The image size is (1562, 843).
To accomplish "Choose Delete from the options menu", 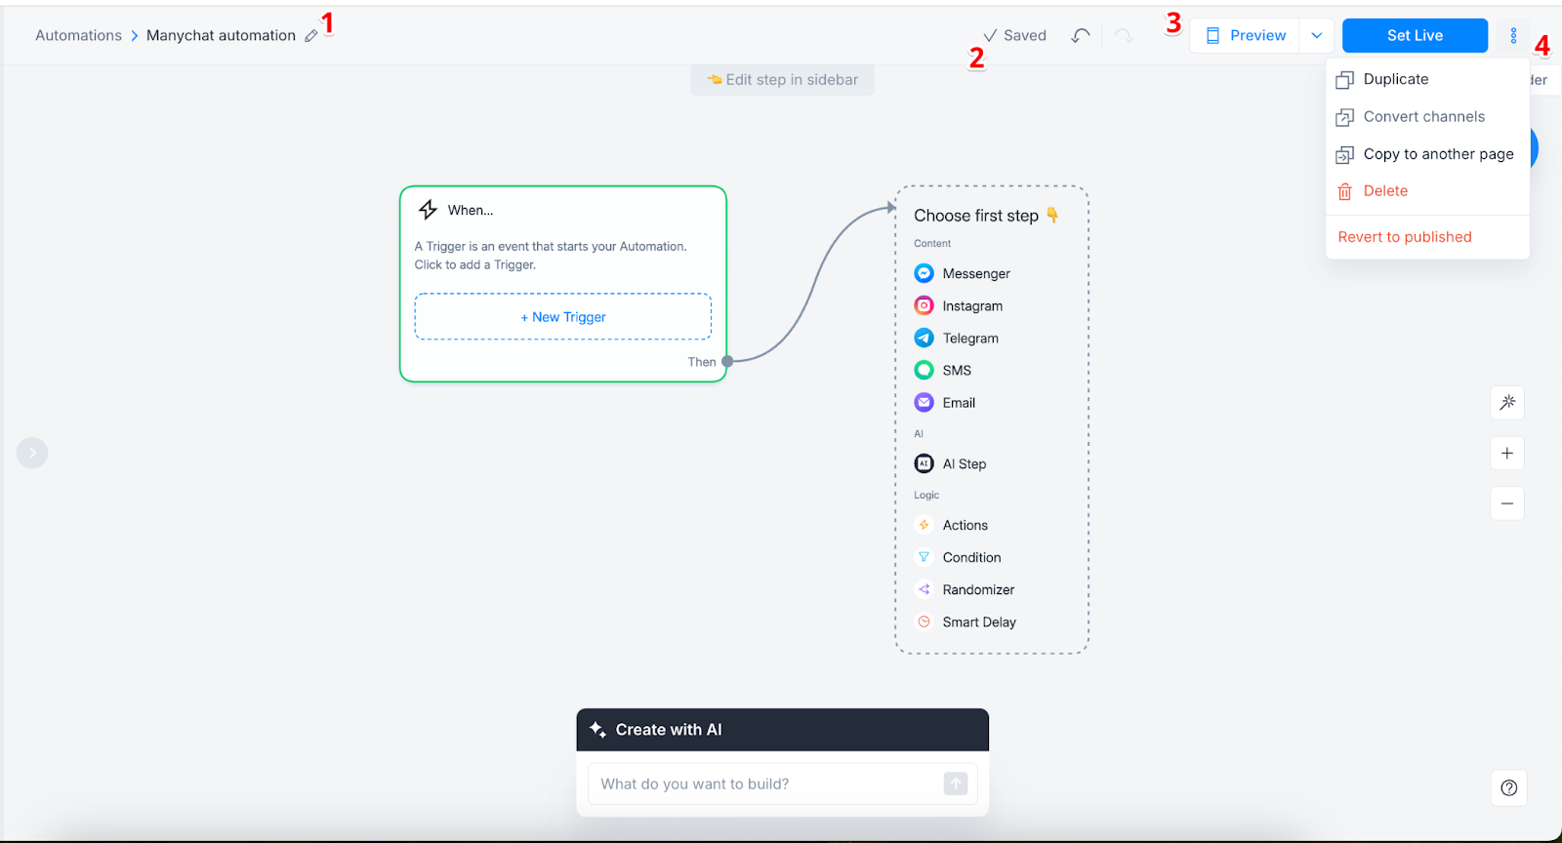I will pos(1427,190).
